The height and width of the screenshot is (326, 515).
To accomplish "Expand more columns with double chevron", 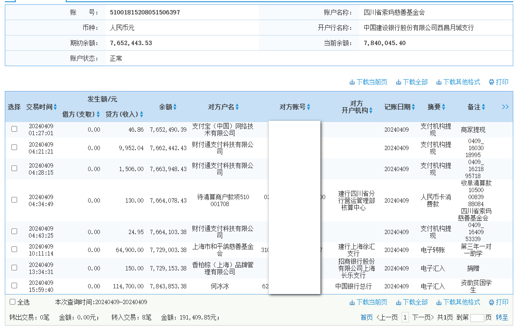I will click(505, 107).
